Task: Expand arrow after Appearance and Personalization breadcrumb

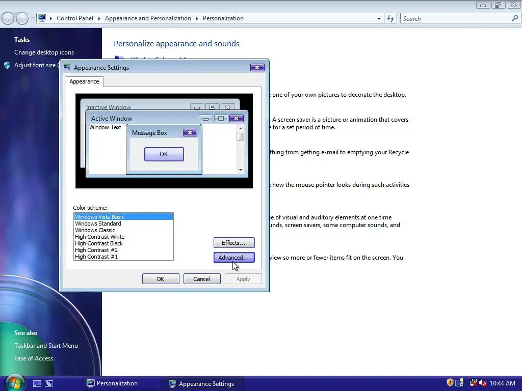Action: (197, 19)
